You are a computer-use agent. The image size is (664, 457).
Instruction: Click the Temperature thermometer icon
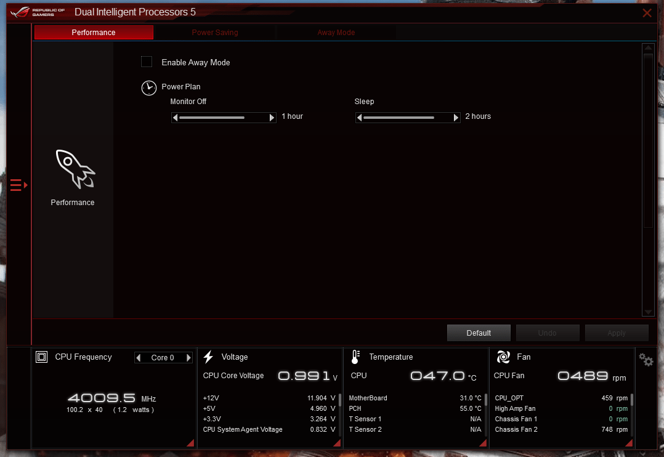(x=356, y=357)
